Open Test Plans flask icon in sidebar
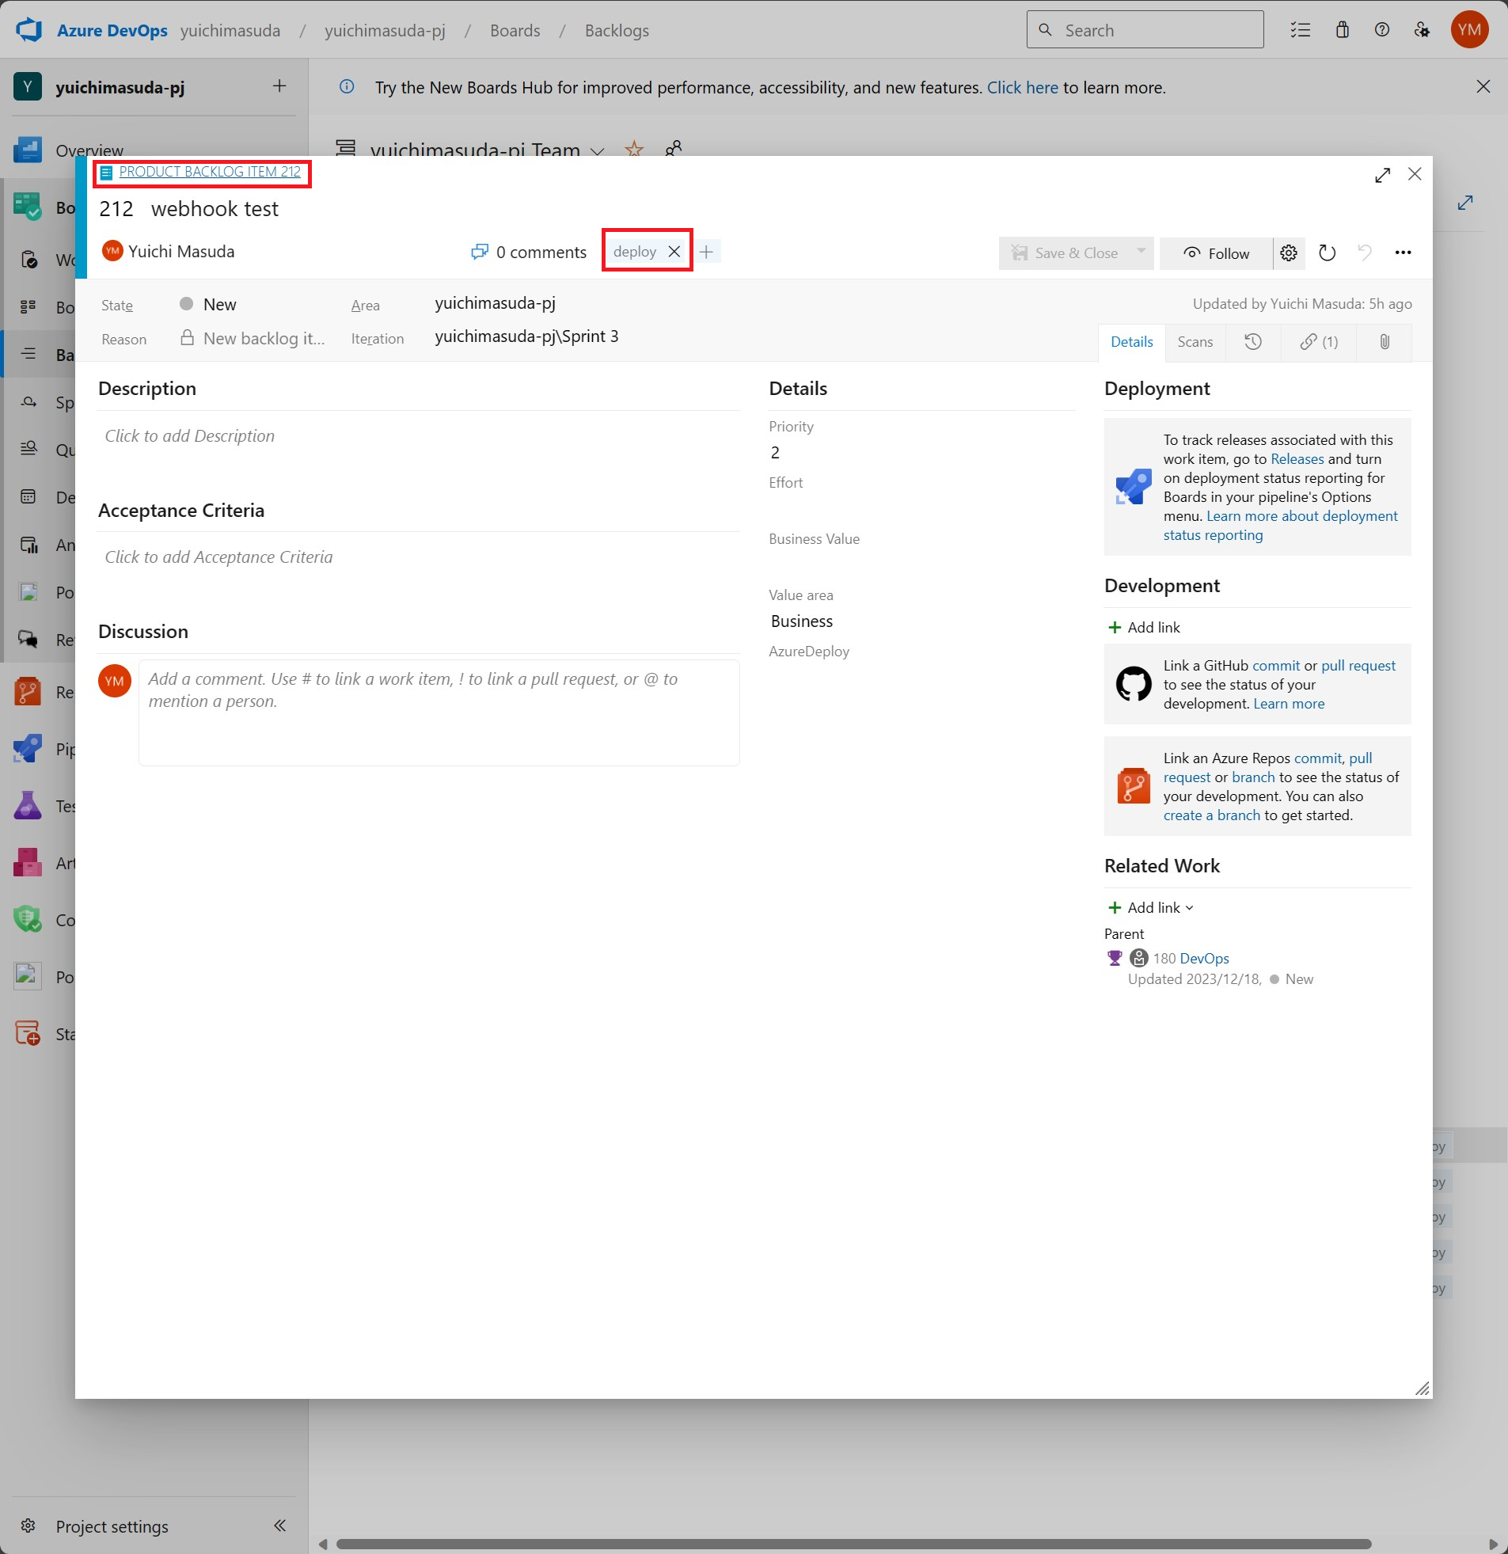 click(28, 806)
